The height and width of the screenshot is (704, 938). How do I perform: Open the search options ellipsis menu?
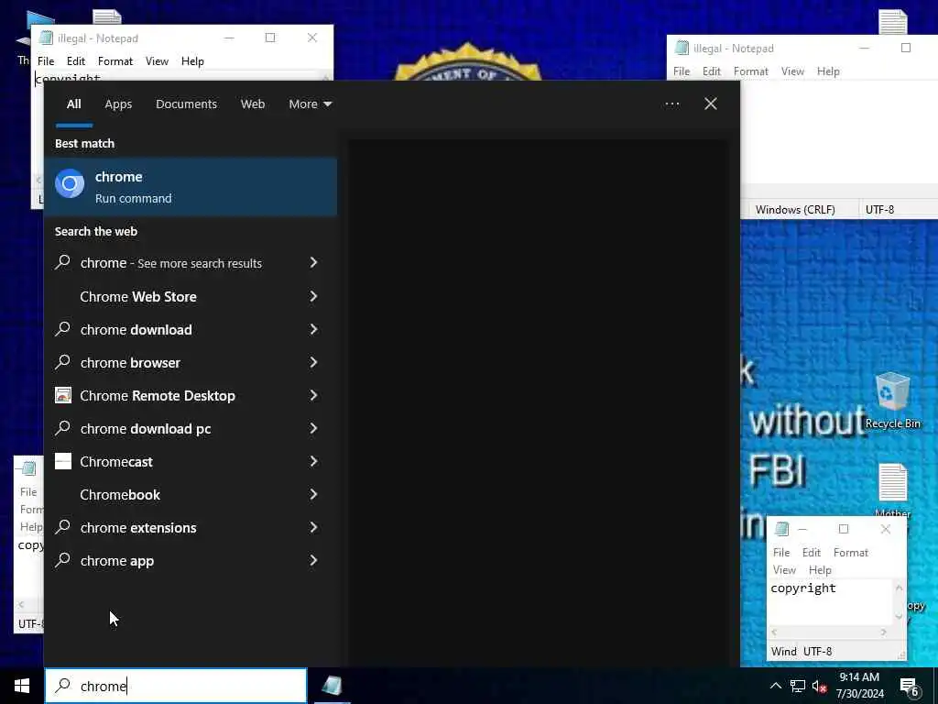tap(672, 104)
